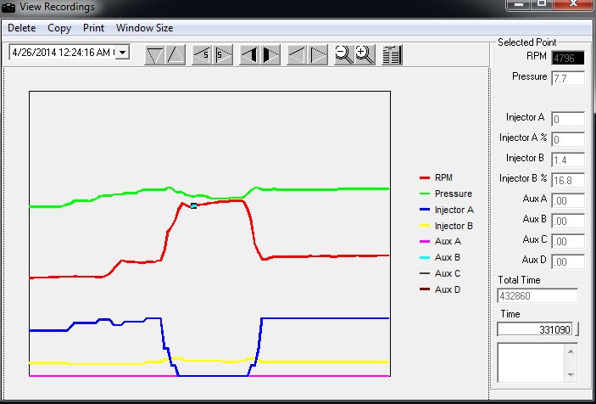Click the magenta Aux A legend swatch
Screen dimensions: 596x404
pos(425,242)
